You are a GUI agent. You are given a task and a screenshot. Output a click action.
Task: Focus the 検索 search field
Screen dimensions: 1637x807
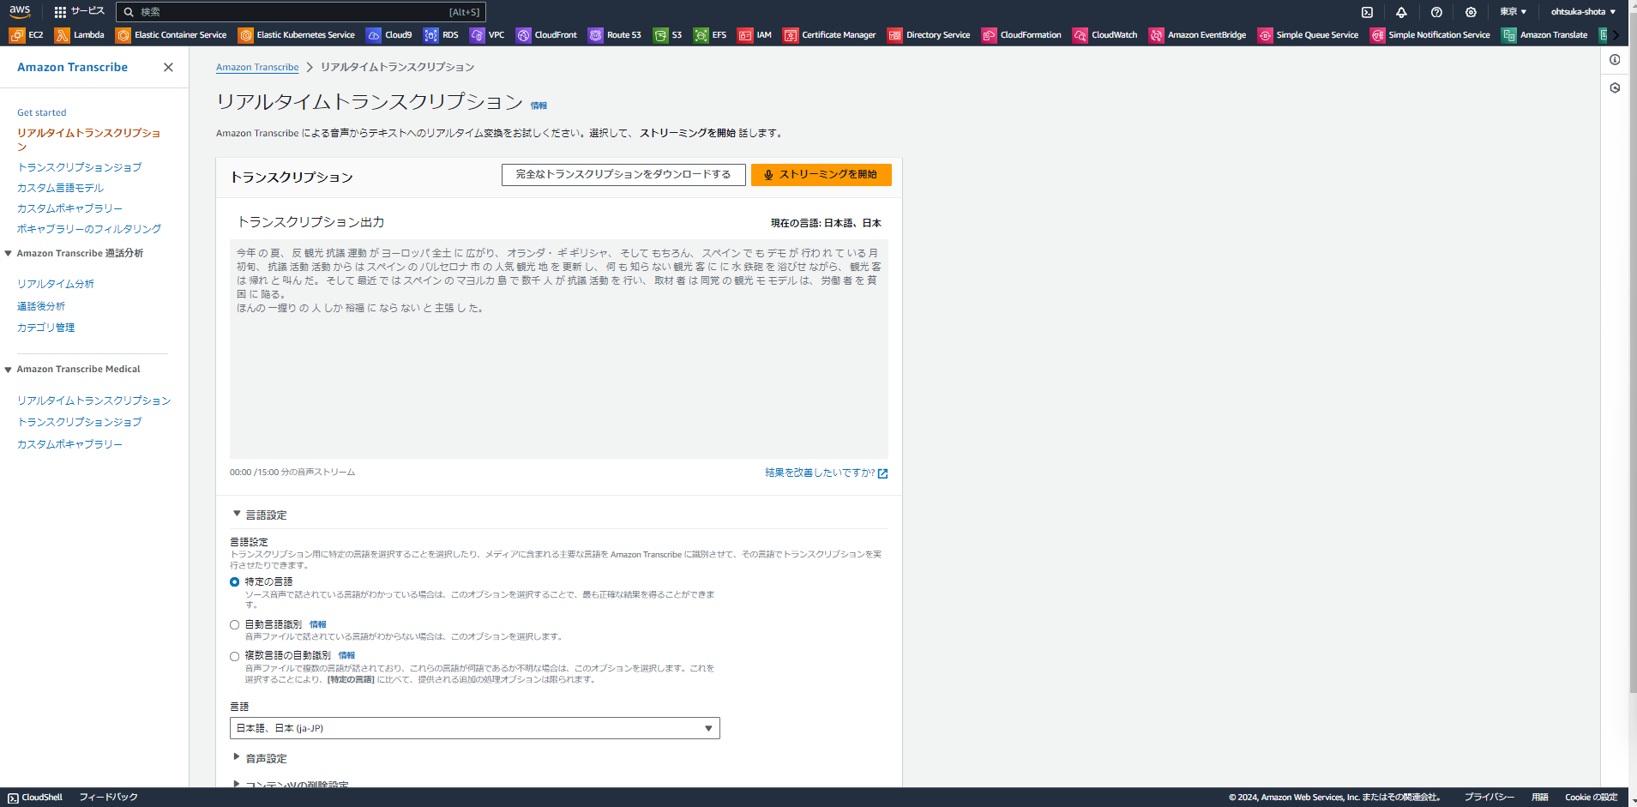coord(301,12)
